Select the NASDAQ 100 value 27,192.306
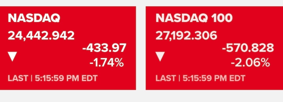 pos(186,36)
